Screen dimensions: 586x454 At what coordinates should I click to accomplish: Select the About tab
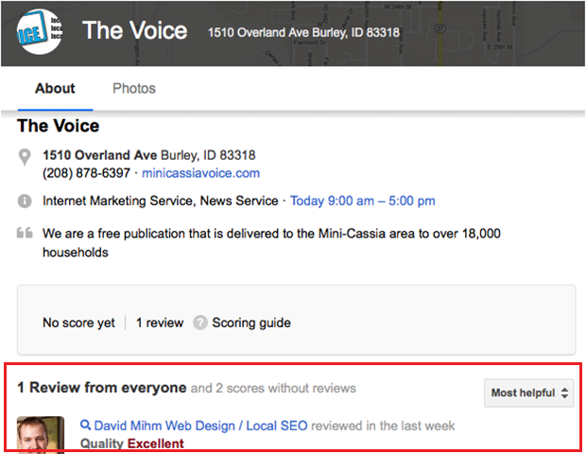click(55, 89)
